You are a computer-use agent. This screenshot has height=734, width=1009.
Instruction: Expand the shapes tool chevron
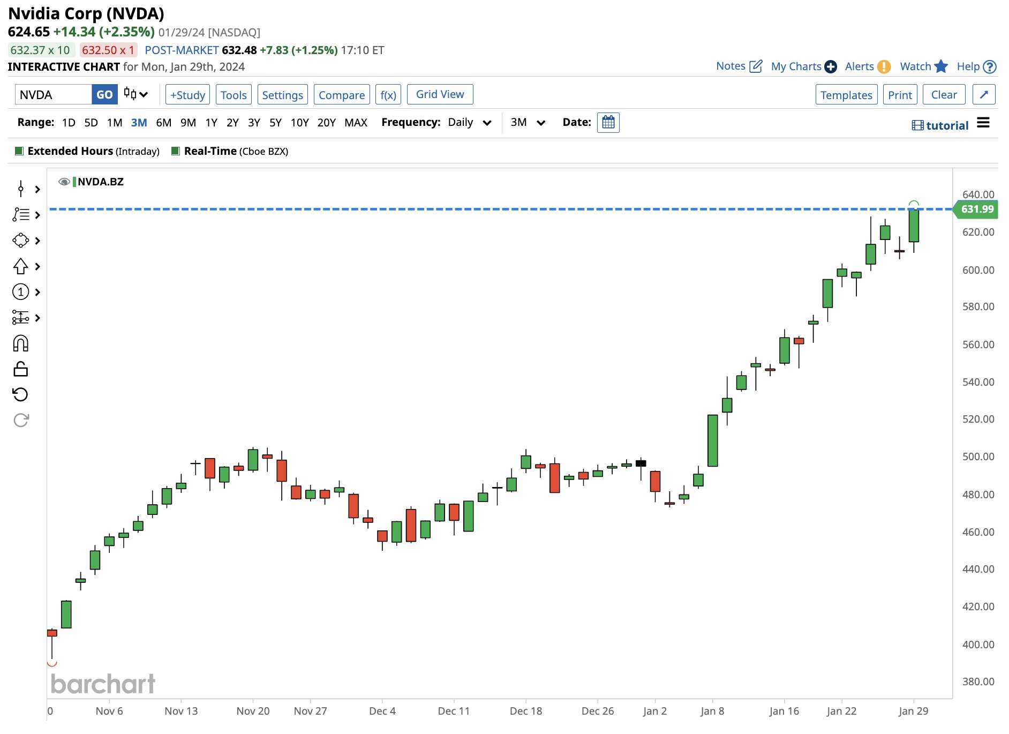pos(37,241)
